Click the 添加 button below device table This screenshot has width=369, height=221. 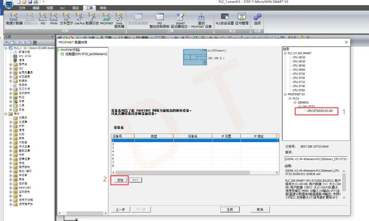[x=120, y=180]
